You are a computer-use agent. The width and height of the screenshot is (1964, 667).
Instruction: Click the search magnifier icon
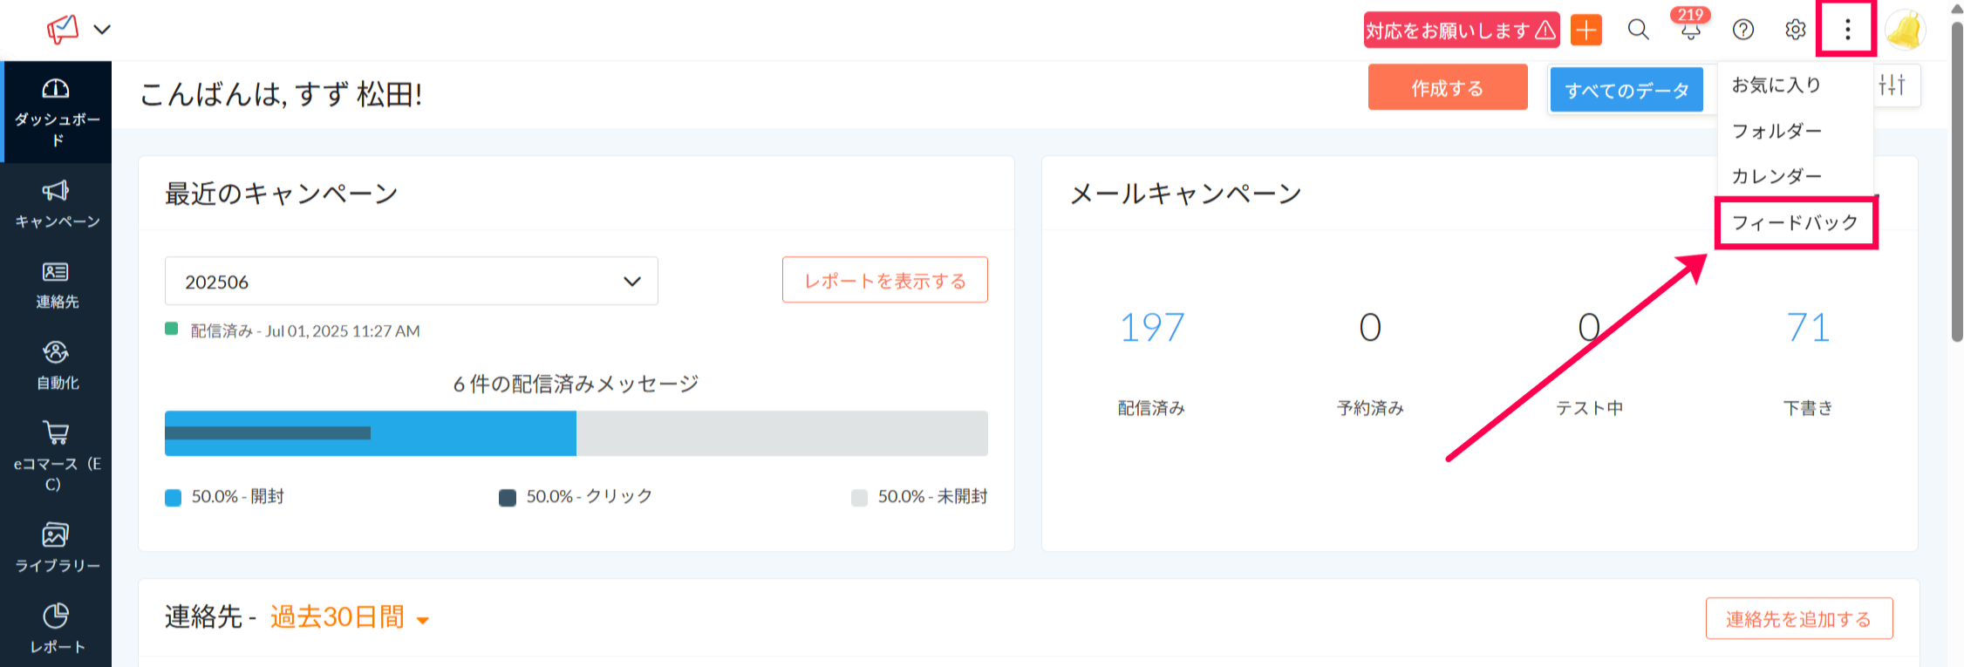click(1638, 31)
